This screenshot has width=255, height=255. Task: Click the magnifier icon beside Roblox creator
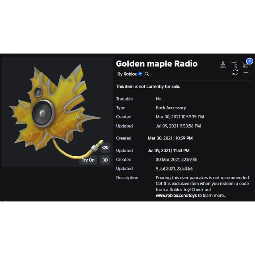(x=147, y=74)
